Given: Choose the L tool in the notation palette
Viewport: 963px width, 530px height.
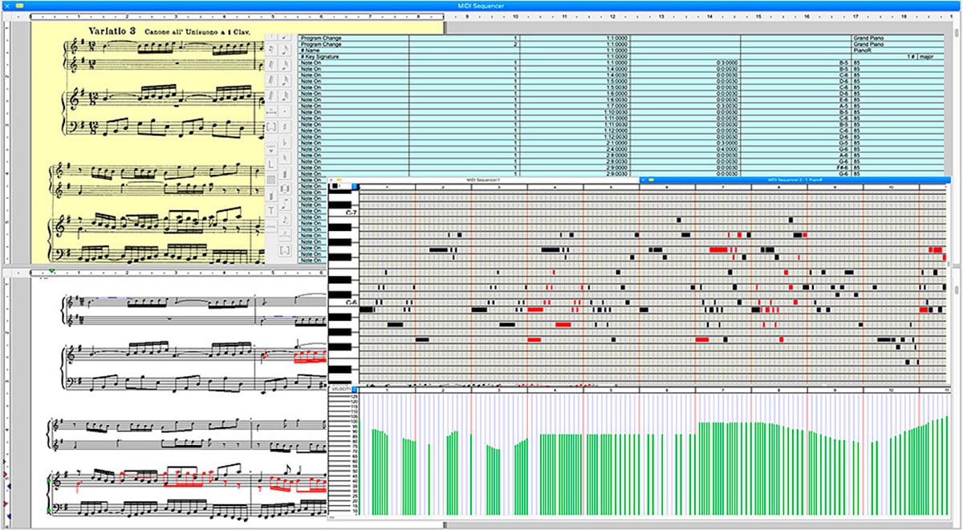Looking at the screenshot, I should coord(271,164).
